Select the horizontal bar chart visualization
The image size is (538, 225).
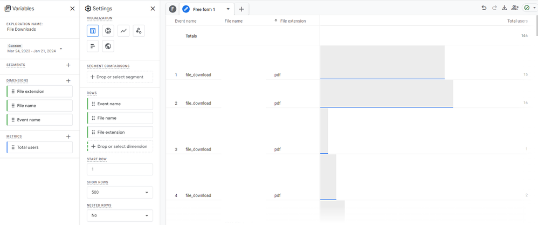pyautogui.click(x=93, y=46)
